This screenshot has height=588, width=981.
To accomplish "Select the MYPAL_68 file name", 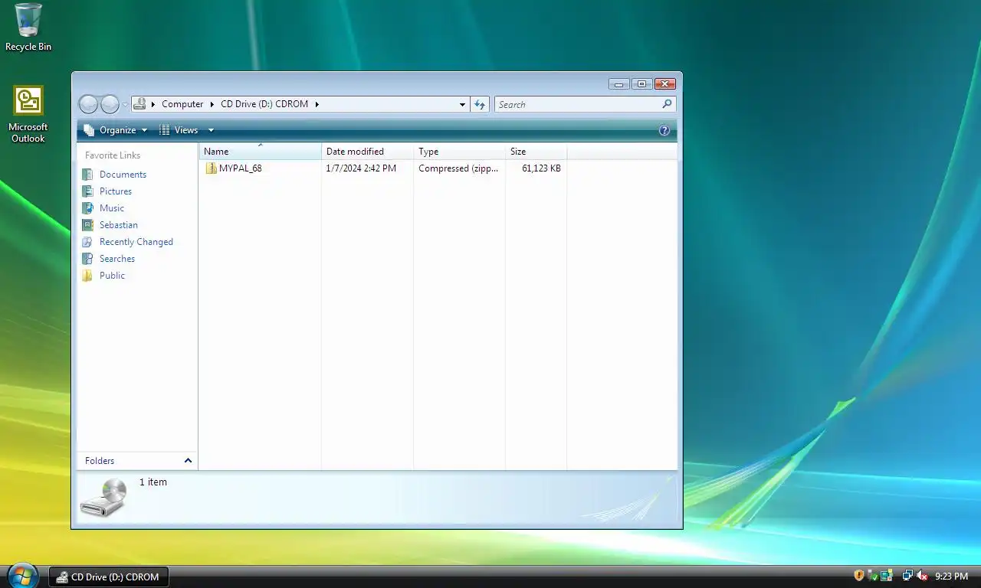I will (x=241, y=168).
